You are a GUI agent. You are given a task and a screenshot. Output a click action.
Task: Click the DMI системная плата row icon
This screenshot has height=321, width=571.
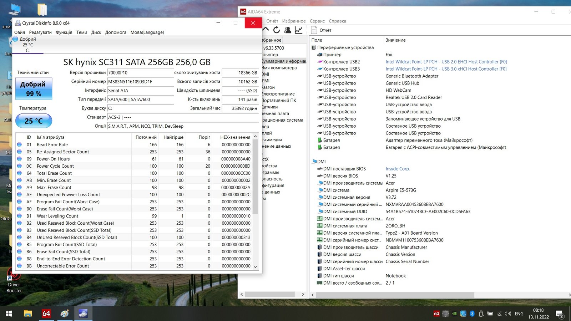pos(320,226)
